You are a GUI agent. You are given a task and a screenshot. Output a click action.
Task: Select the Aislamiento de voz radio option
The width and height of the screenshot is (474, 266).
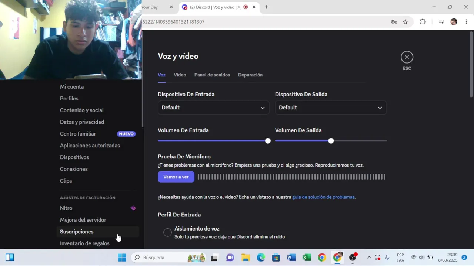(167, 232)
